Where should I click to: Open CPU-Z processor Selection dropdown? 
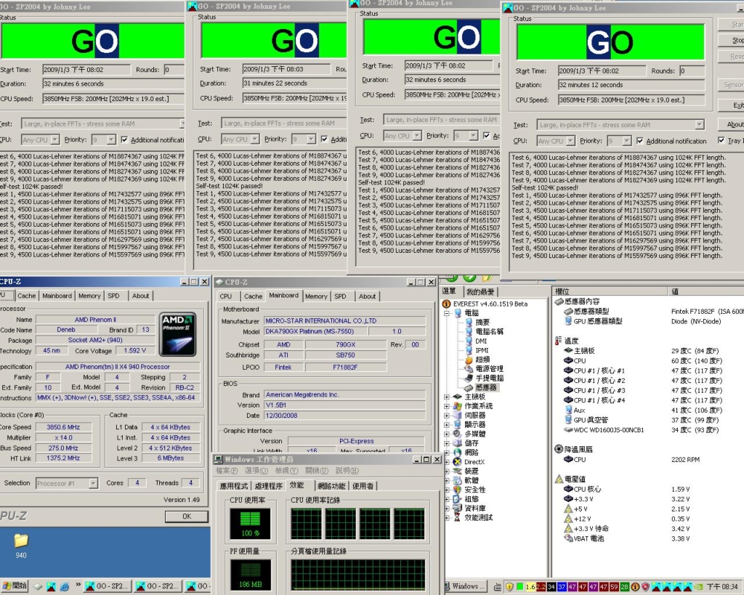(93, 484)
